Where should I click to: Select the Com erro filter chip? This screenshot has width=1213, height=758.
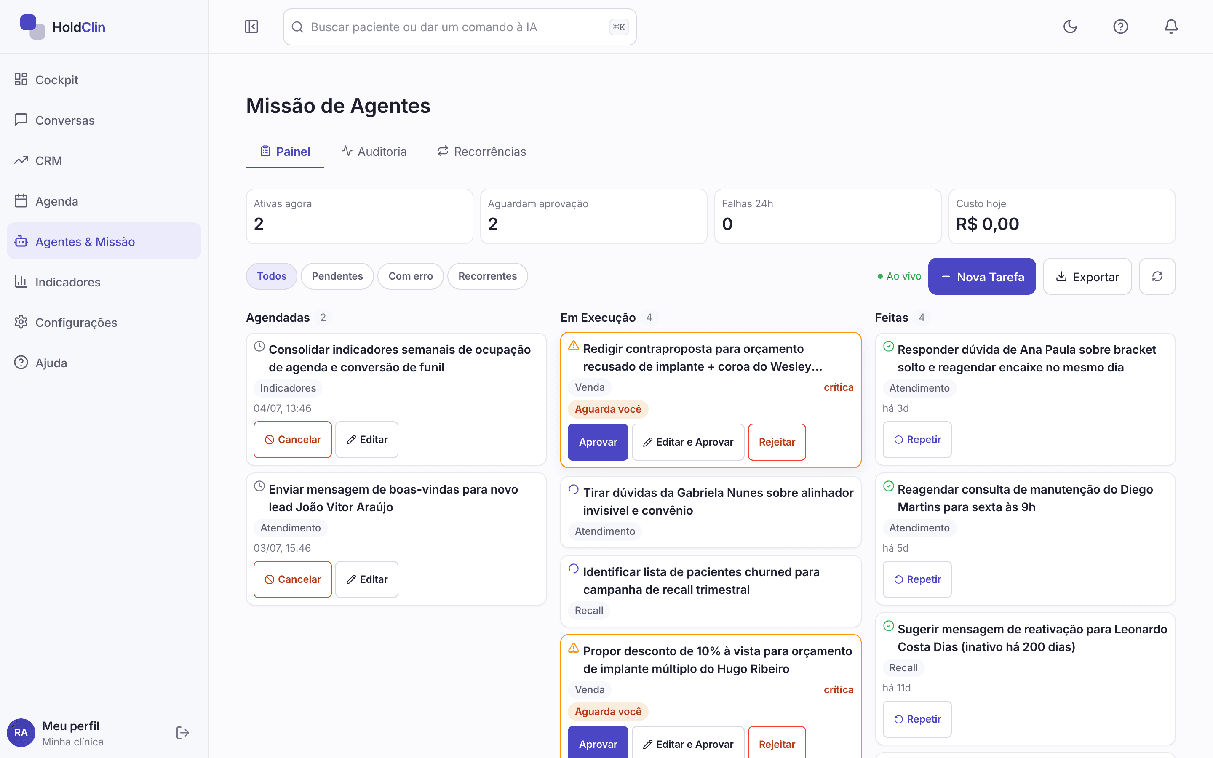tap(411, 276)
